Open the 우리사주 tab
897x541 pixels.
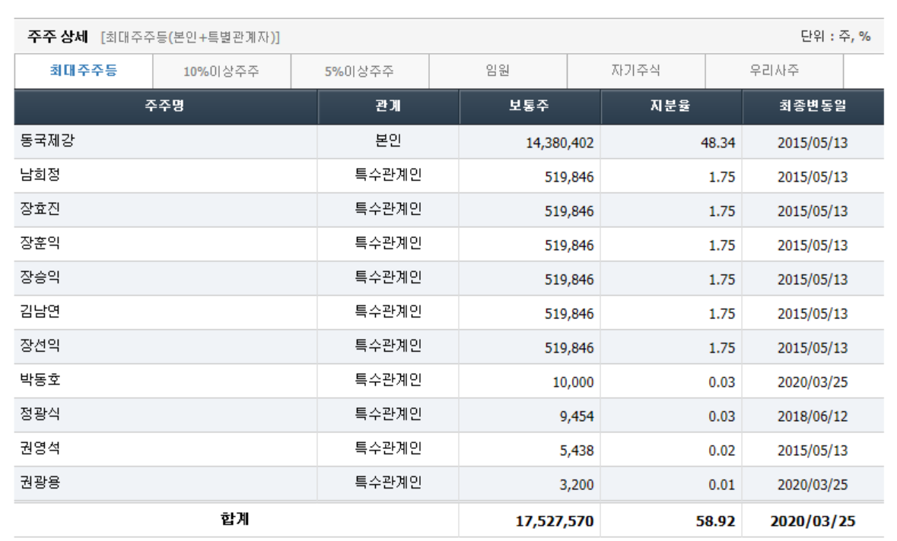[x=774, y=71]
